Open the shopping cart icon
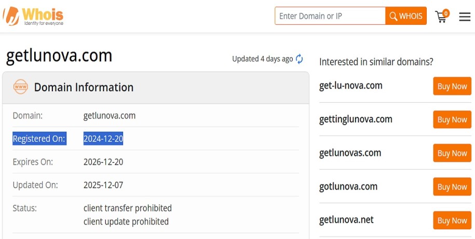The image size is (475, 239). 440,17
